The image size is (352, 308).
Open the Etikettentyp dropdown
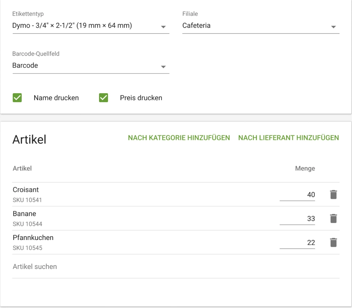90,26
